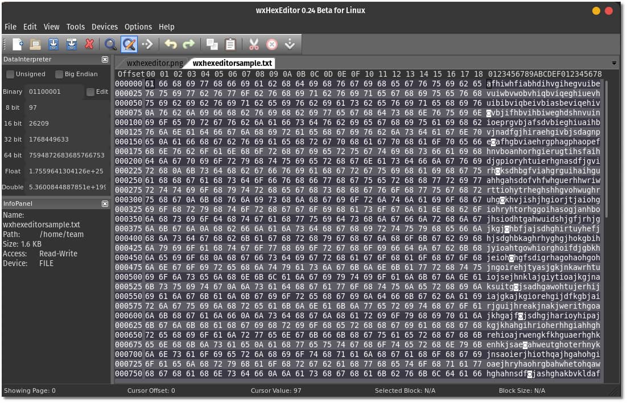Viewport: 627px width, 403px height.
Task: Open Find and Replace (magnifier with pencil)
Action: tap(129, 44)
